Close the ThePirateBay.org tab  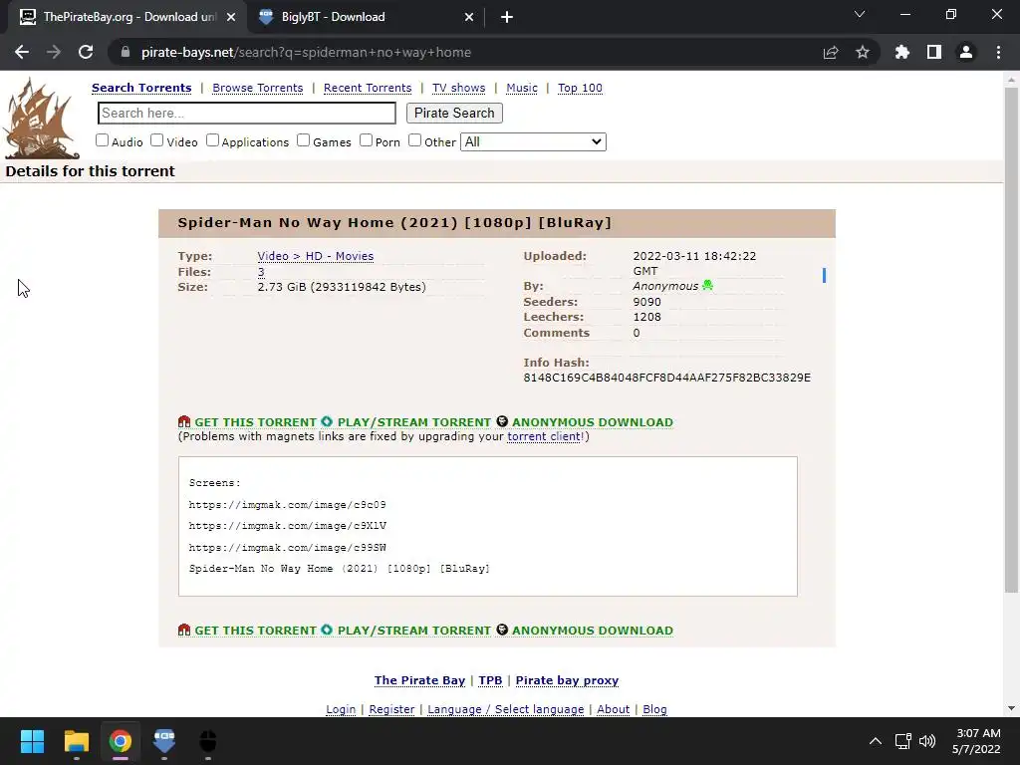click(x=230, y=17)
